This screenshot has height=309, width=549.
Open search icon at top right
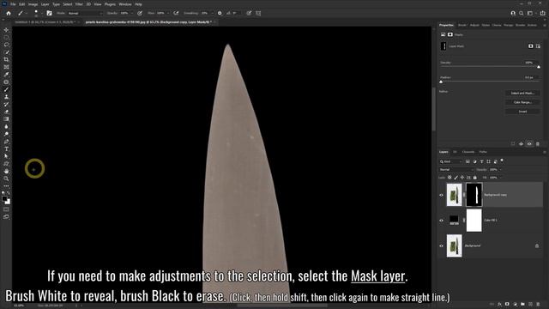[x=522, y=14]
